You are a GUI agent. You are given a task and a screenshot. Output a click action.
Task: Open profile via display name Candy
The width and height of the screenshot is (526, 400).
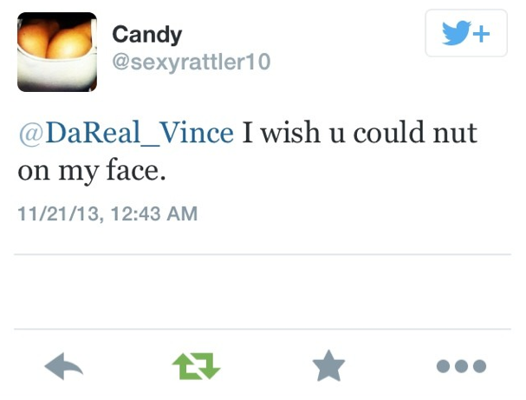pos(147,35)
